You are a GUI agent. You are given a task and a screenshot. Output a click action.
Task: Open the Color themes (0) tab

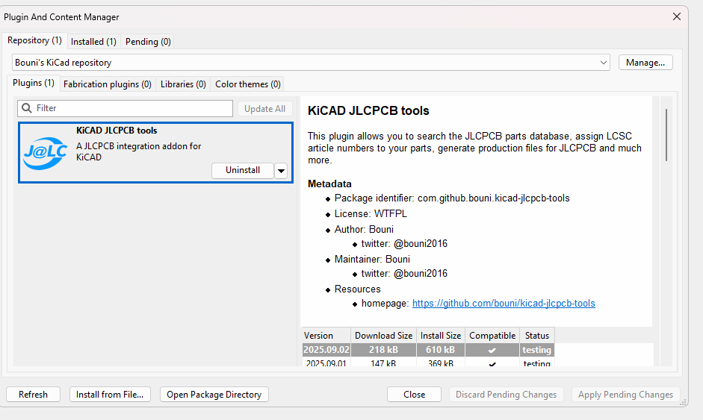[x=247, y=84]
